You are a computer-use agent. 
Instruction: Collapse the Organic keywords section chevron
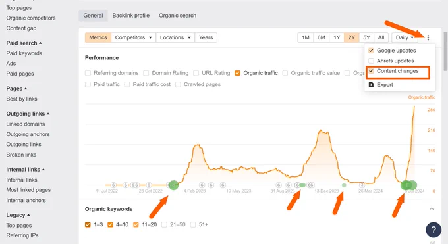tap(432, 209)
